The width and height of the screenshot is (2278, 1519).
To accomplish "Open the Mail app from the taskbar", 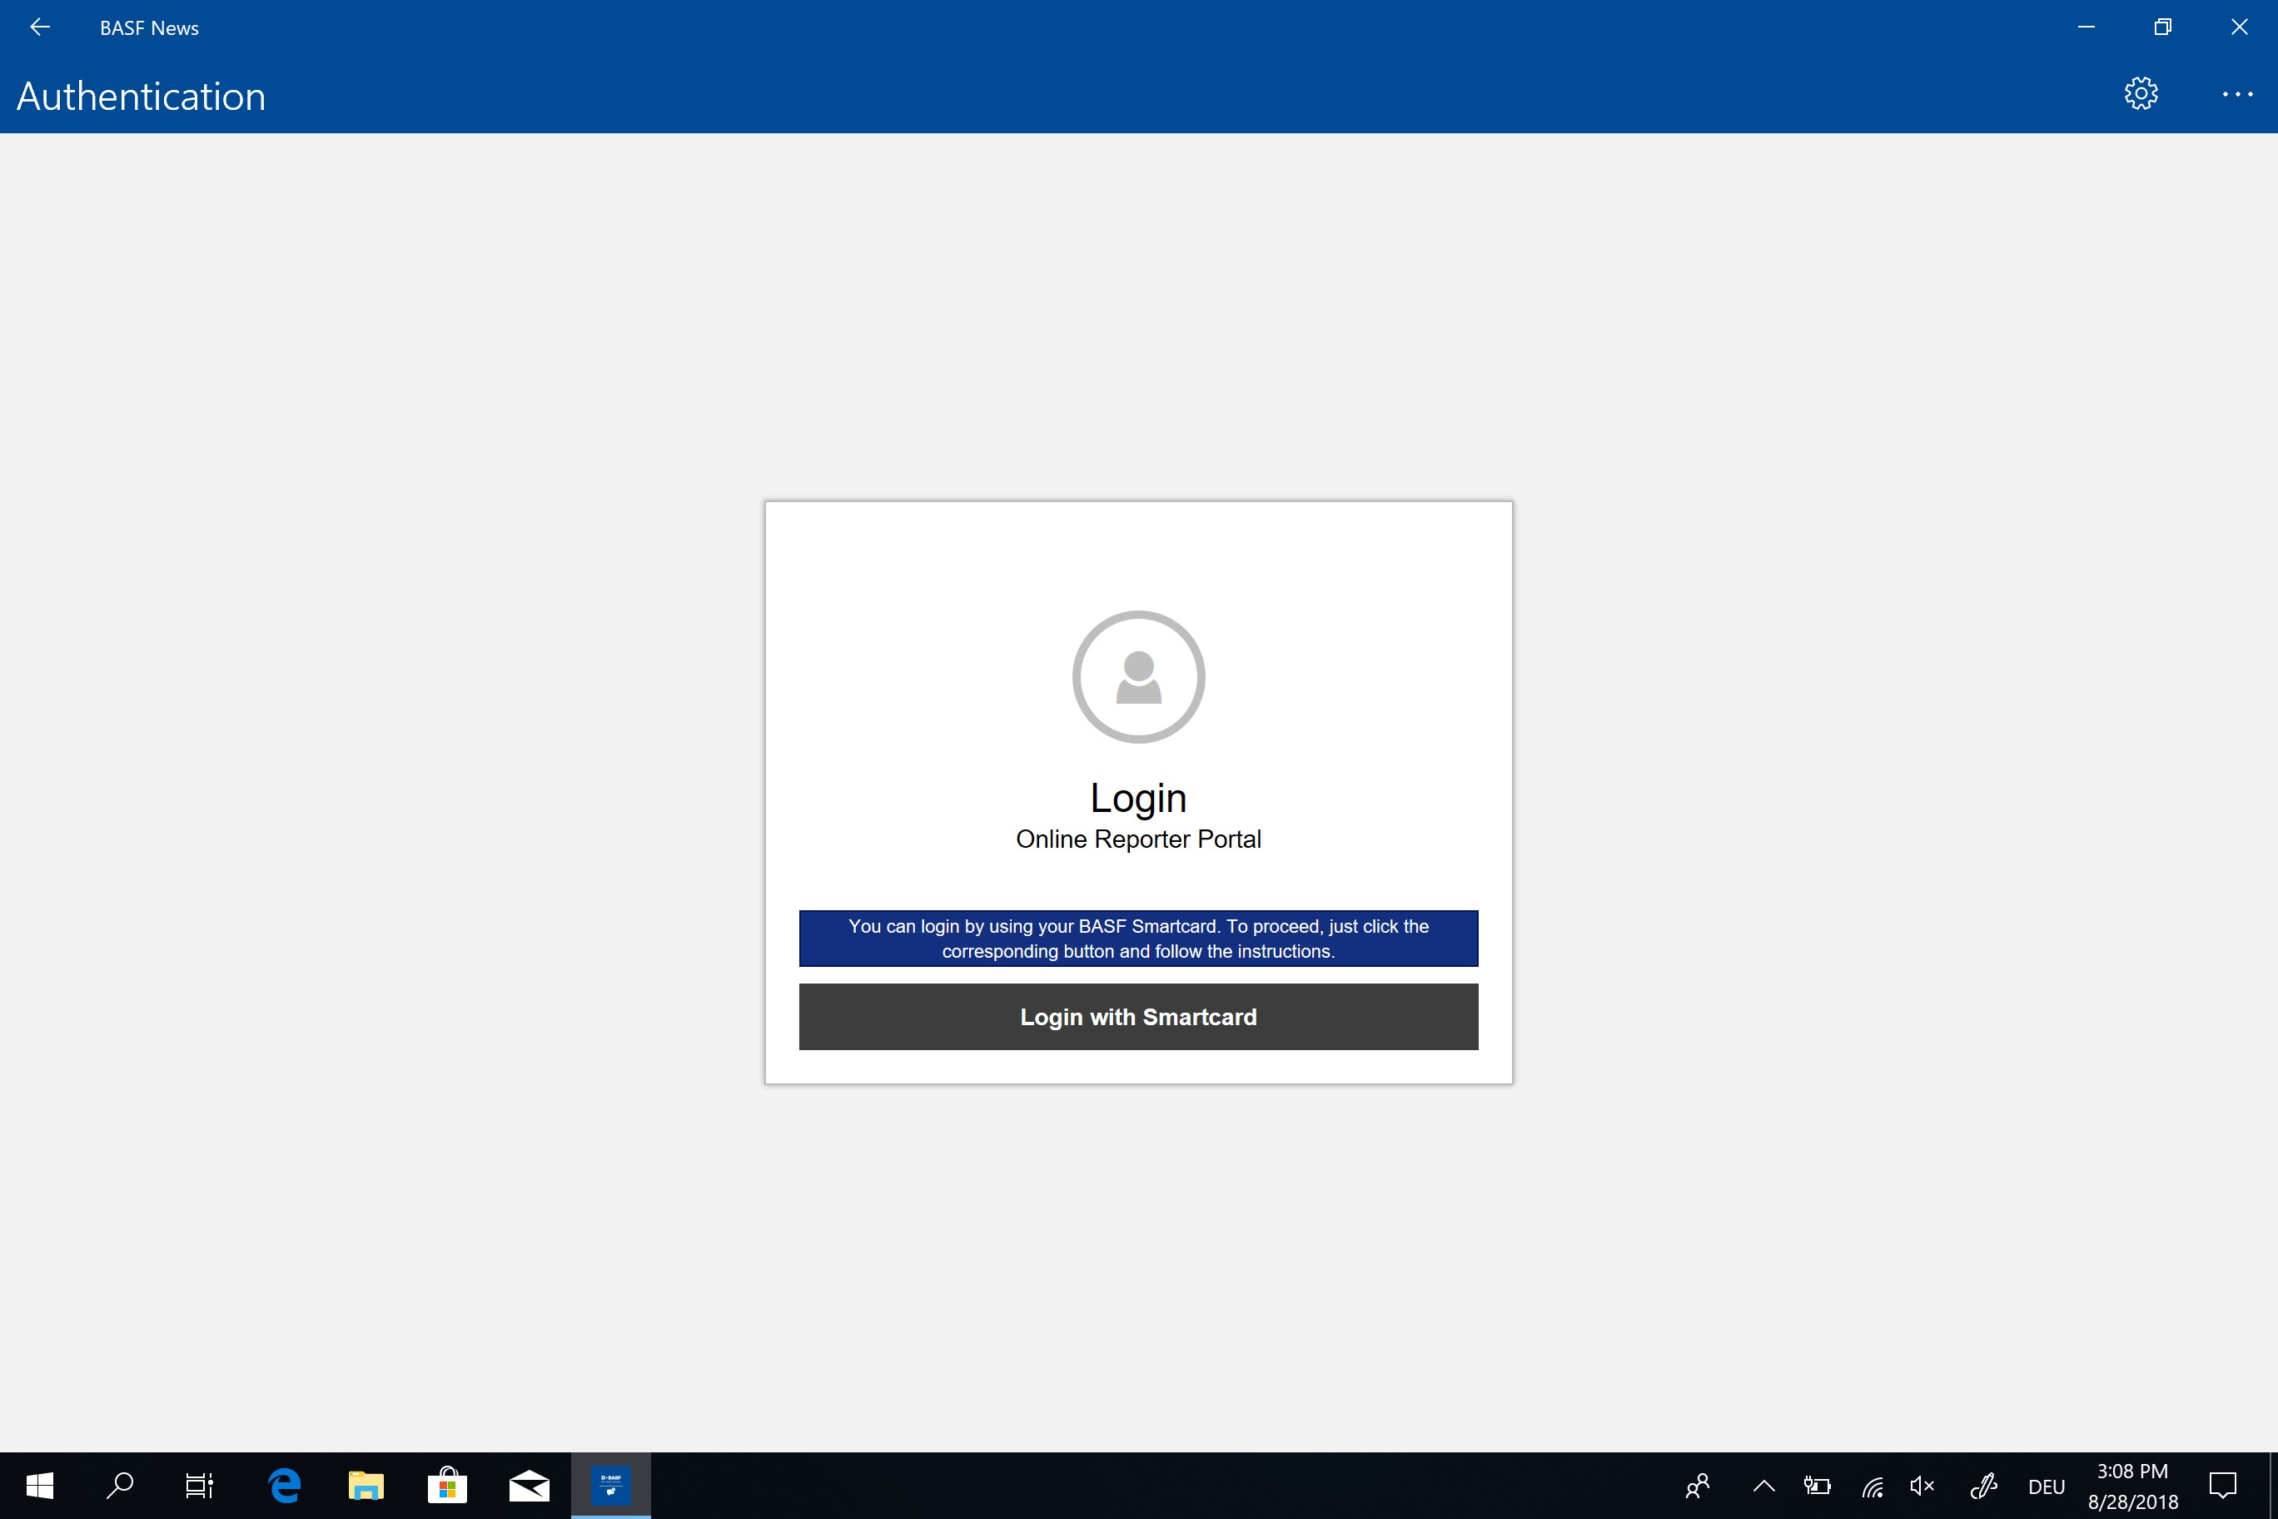I will pyautogui.click(x=528, y=1485).
